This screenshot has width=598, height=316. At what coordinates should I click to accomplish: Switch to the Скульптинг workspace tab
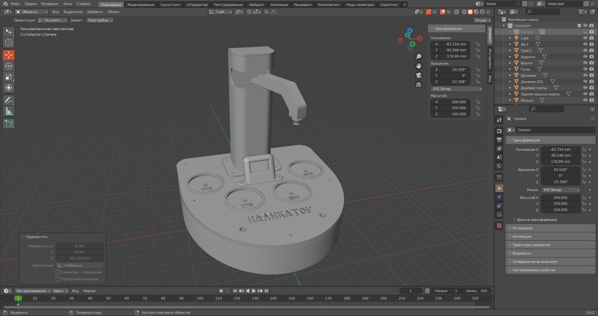pos(170,5)
